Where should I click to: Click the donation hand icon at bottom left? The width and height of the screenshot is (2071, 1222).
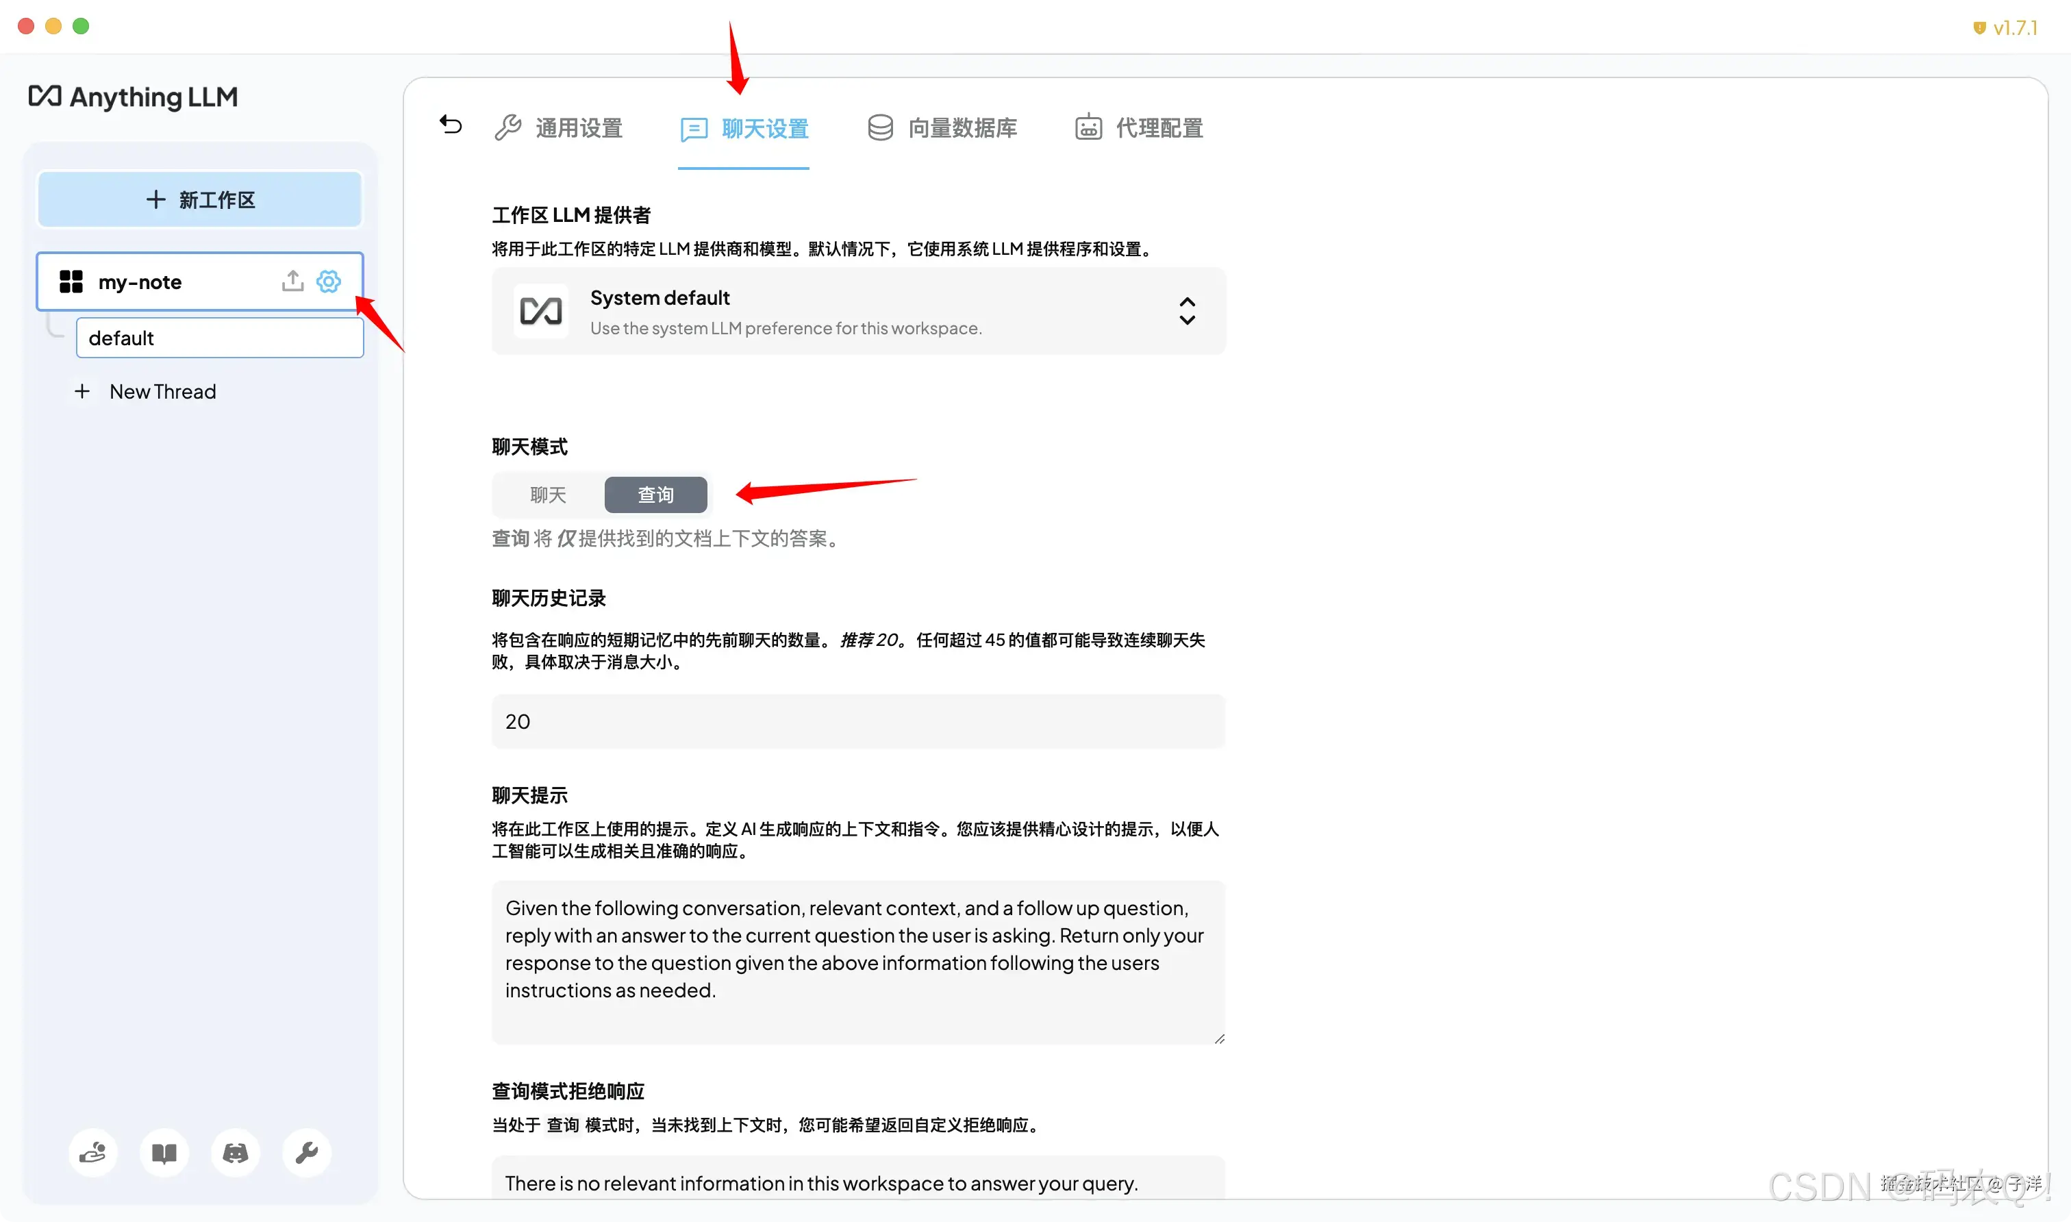pyautogui.click(x=93, y=1153)
